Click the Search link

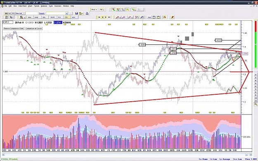click(x=42, y=14)
